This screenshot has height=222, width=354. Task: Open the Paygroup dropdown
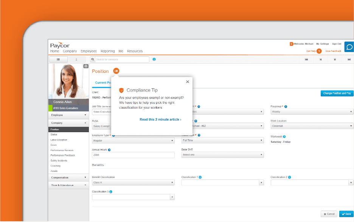coord(312,112)
